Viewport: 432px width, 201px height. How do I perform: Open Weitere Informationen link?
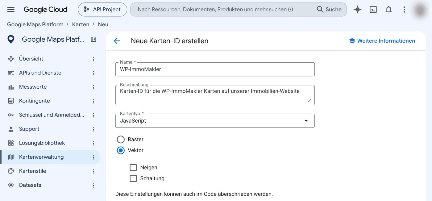[382, 41]
